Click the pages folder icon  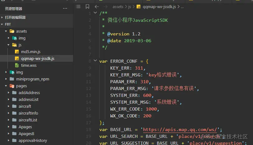[x=12, y=86]
